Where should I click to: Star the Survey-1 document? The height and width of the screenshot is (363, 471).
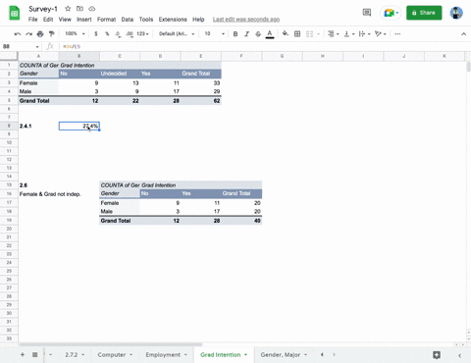(x=68, y=9)
